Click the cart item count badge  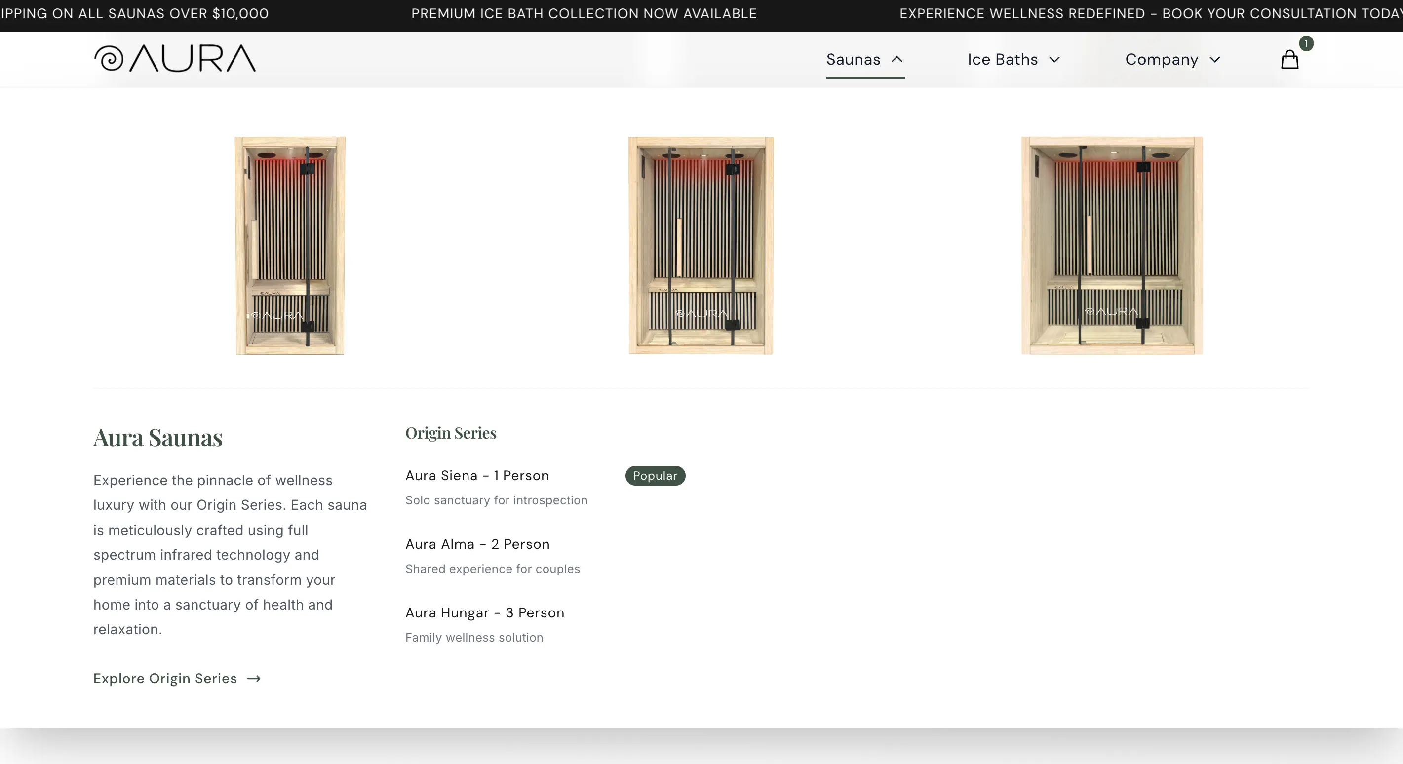tap(1306, 43)
